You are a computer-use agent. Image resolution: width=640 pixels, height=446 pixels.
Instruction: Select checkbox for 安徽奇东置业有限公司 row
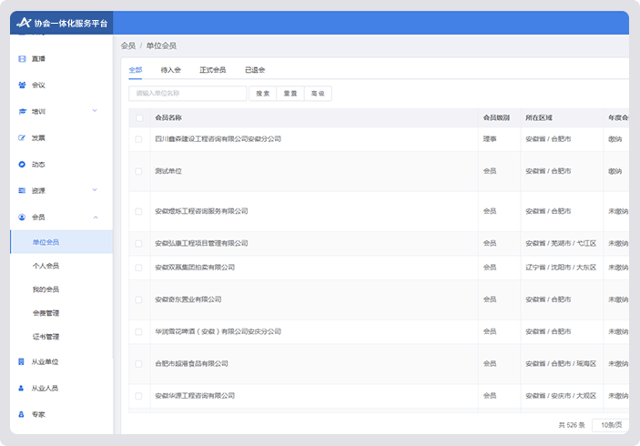(x=139, y=299)
